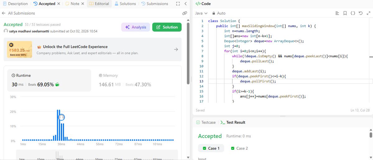Click the reset code undo icon
Viewport: 373px width, 160px height.
(360, 13)
